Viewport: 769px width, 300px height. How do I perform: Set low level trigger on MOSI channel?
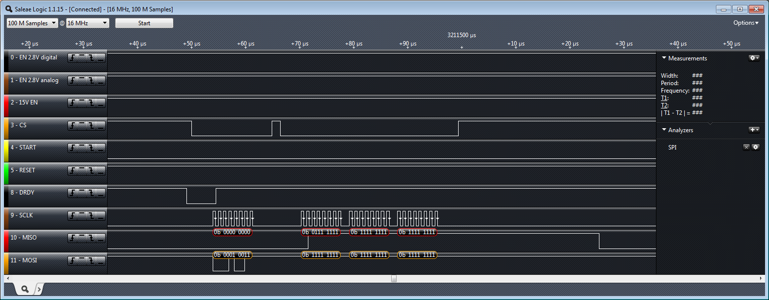(x=101, y=260)
